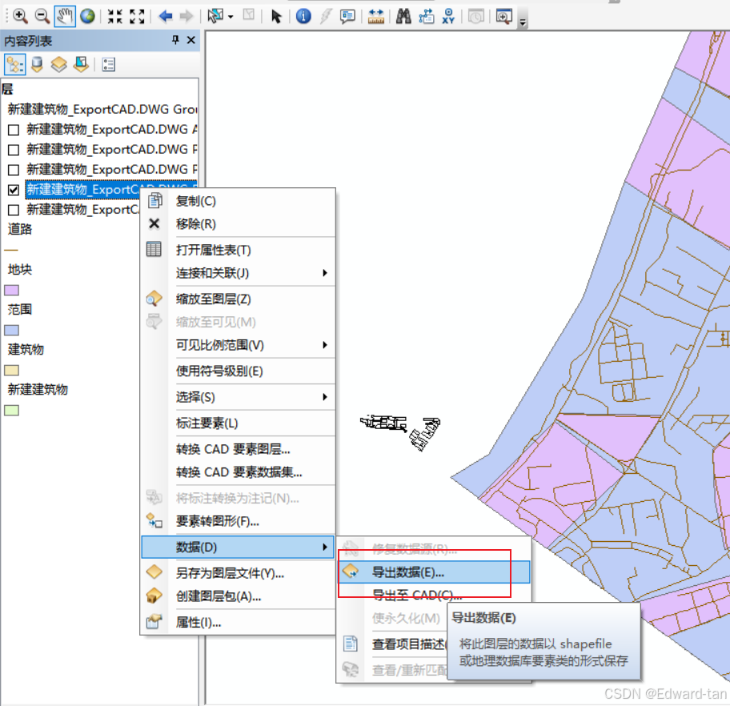Check the second 新建建筑物_ExportCAD.DWG layer box

click(x=14, y=150)
